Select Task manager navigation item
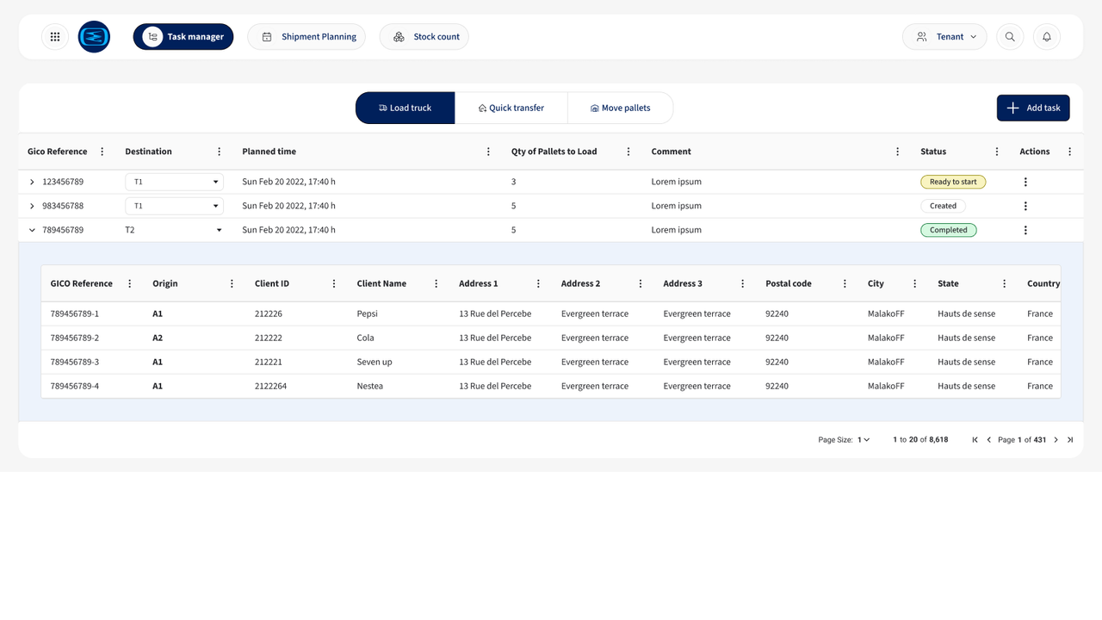The width and height of the screenshot is (1102, 620). (x=183, y=37)
